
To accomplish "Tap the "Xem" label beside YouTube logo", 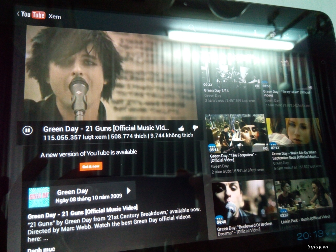I will click(x=55, y=16).
